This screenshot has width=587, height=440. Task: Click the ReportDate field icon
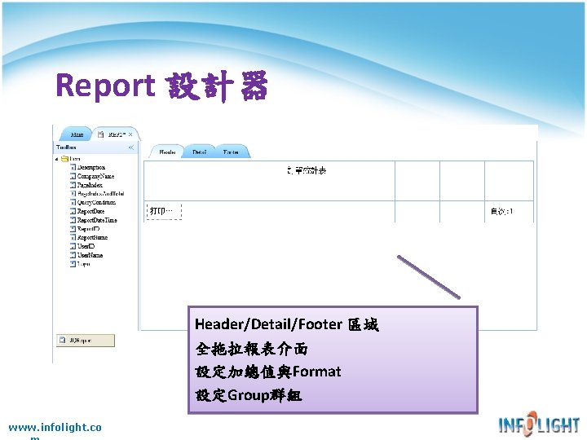pyautogui.click(x=73, y=211)
